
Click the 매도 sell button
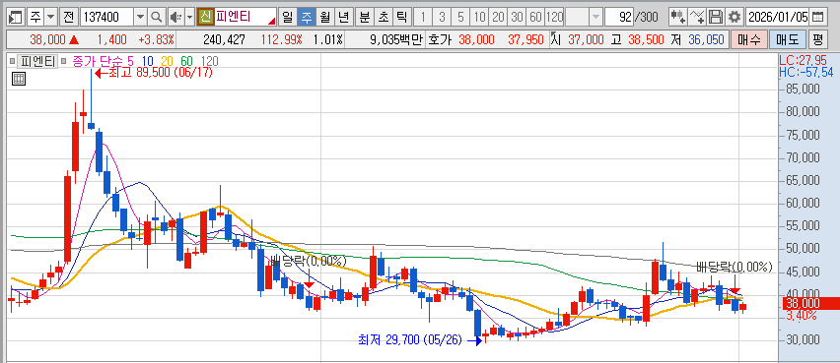point(787,39)
